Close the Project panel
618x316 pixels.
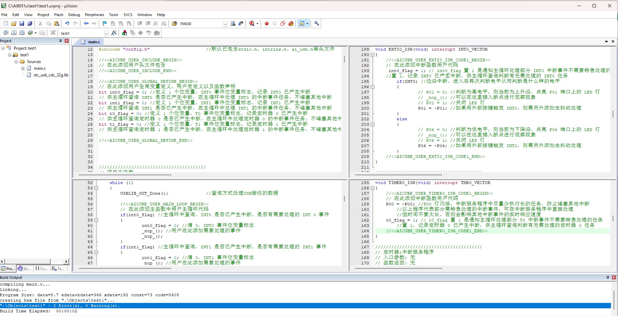(x=67, y=41)
